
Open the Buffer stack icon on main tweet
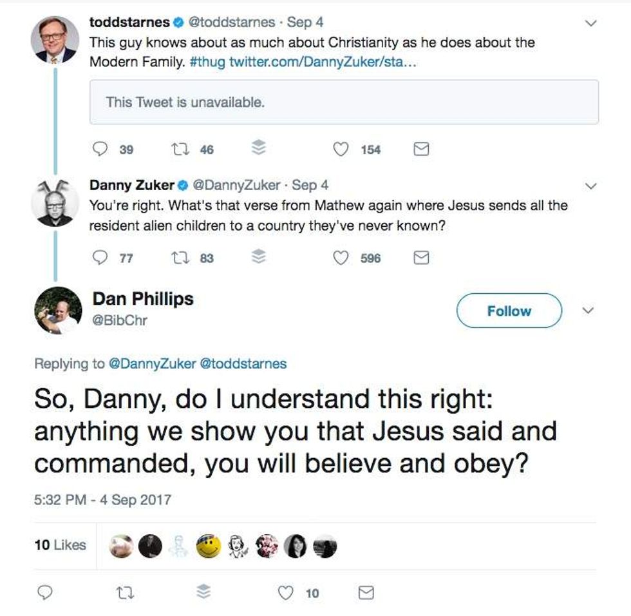pyautogui.click(x=203, y=592)
